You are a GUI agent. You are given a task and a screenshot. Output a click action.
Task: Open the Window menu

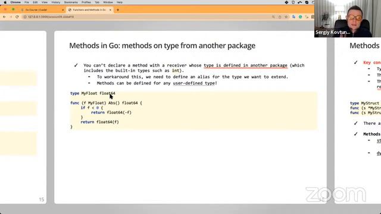point(108,2)
